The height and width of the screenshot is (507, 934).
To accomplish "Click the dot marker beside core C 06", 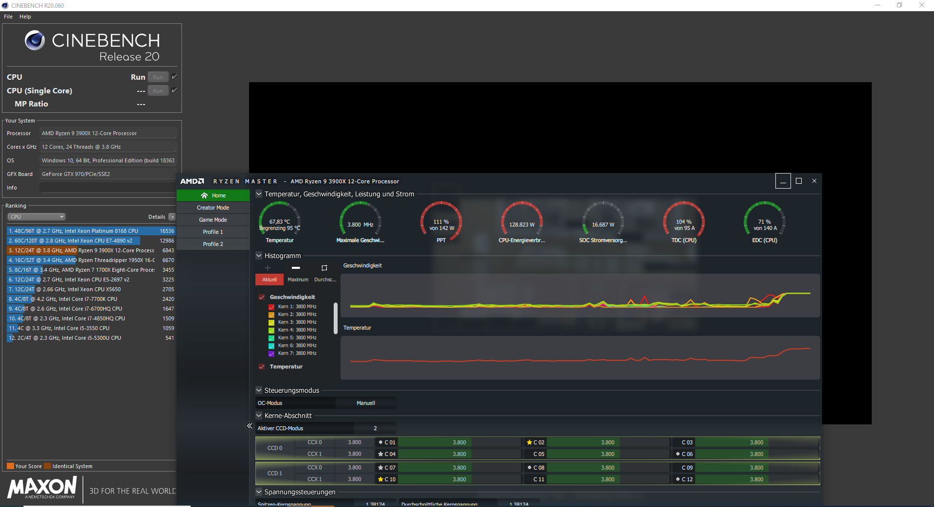I will tap(678, 454).
